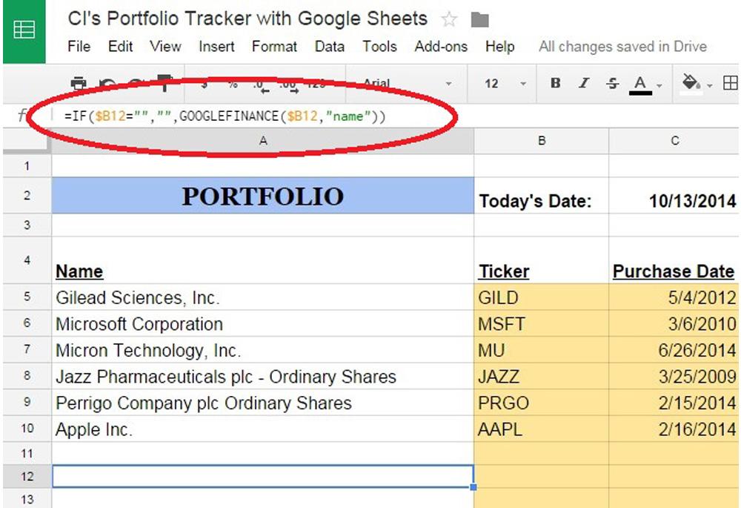Select the PRGO ticker cell

[x=542, y=403]
